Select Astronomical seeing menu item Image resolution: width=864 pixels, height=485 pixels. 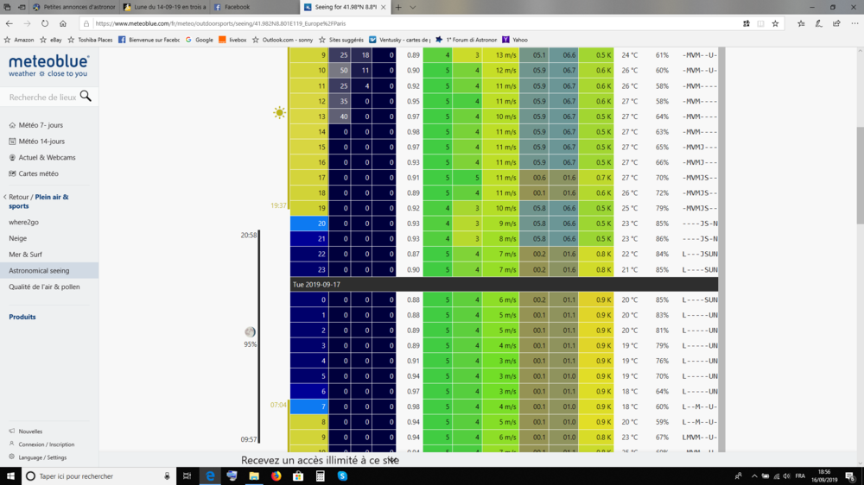(x=39, y=270)
